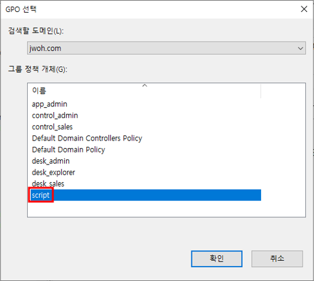This screenshot has height=281, width=314.
Task: Sort the list by the 이름 column header
Action: click(x=144, y=91)
